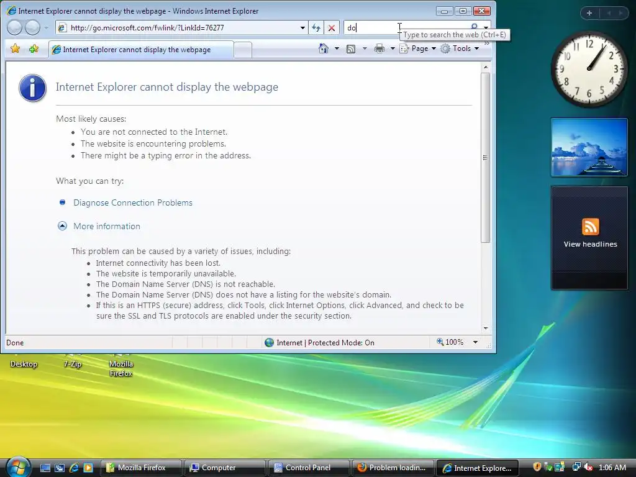Click the Internet Explorer taskbar button
This screenshot has width=636, height=477.
(x=477, y=468)
